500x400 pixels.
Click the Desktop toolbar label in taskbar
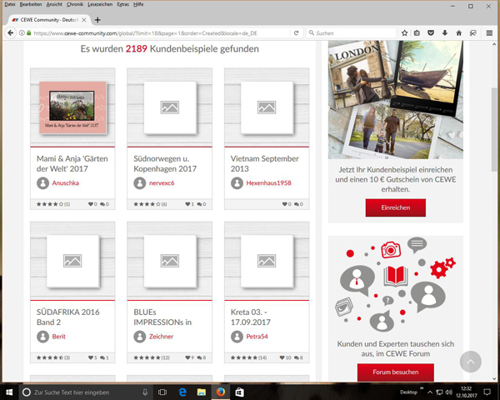pyautogui.click(x=408, y=392)
